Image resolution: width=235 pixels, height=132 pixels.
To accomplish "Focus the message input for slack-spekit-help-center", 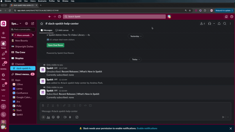I will pos(135,111).
